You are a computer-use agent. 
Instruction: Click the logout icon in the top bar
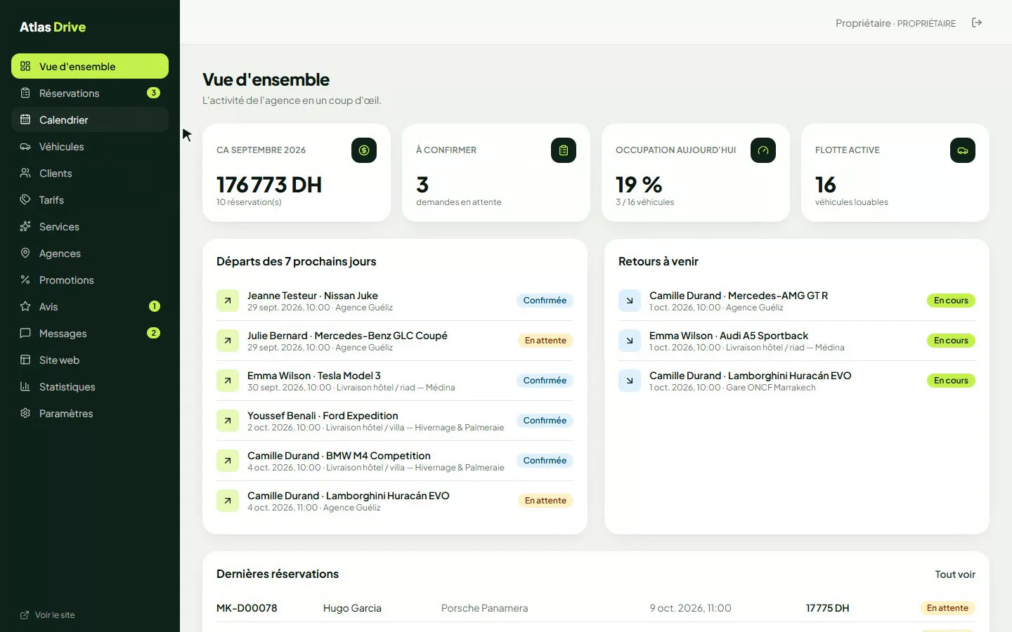tap(977, 22)
